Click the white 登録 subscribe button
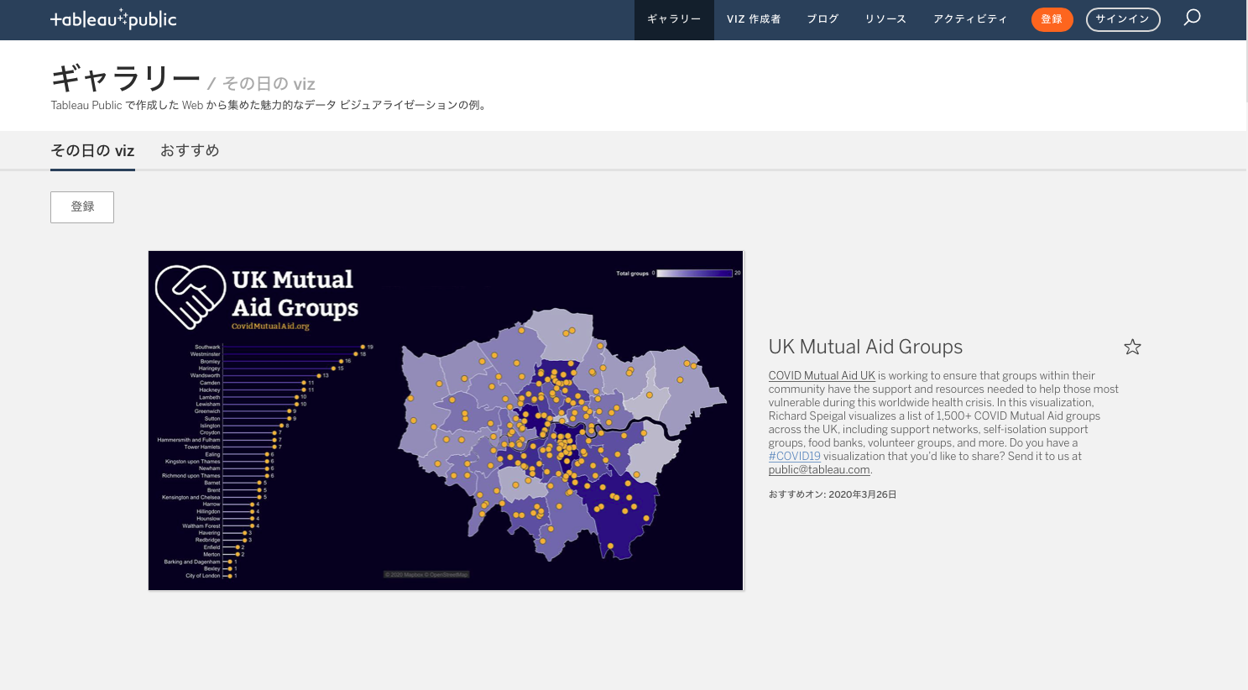The height and width of the screenshot is (690, 1248). click(x=82, y=207)
